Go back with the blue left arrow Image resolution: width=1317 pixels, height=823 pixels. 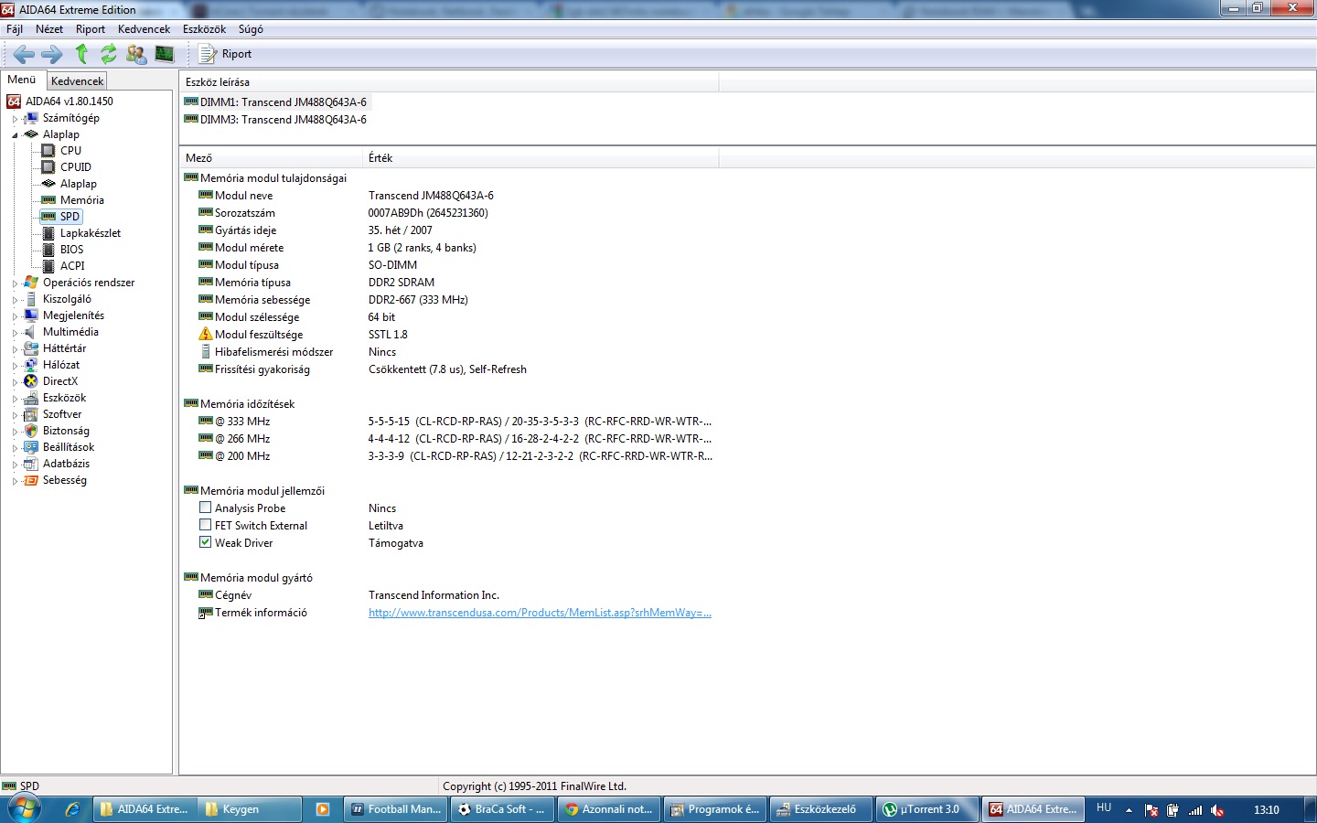(x=24, y=54)
